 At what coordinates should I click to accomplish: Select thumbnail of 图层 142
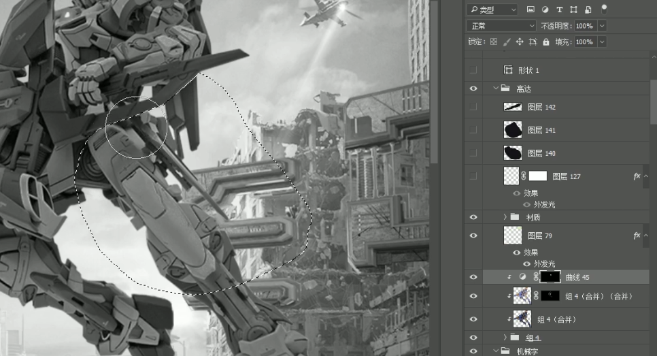[x=512, y=107]
